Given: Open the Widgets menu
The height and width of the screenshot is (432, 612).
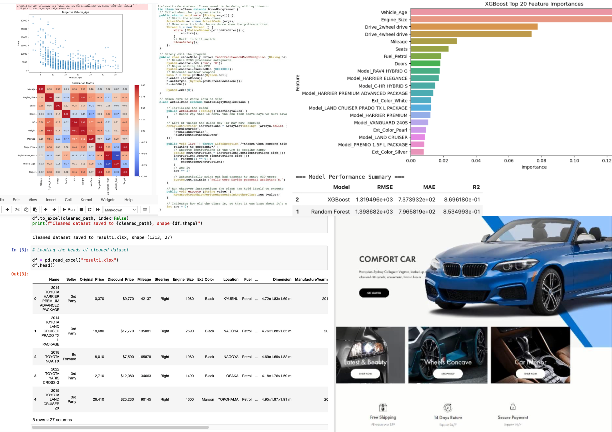Looking at the screenshot, I should coord(108,200).
